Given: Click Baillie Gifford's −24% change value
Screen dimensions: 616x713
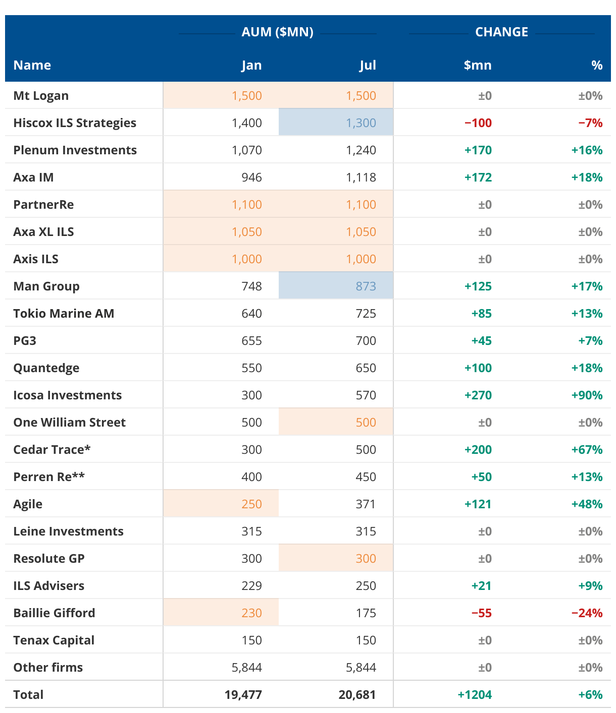Looking at the screenshot, I should point(587,613).
